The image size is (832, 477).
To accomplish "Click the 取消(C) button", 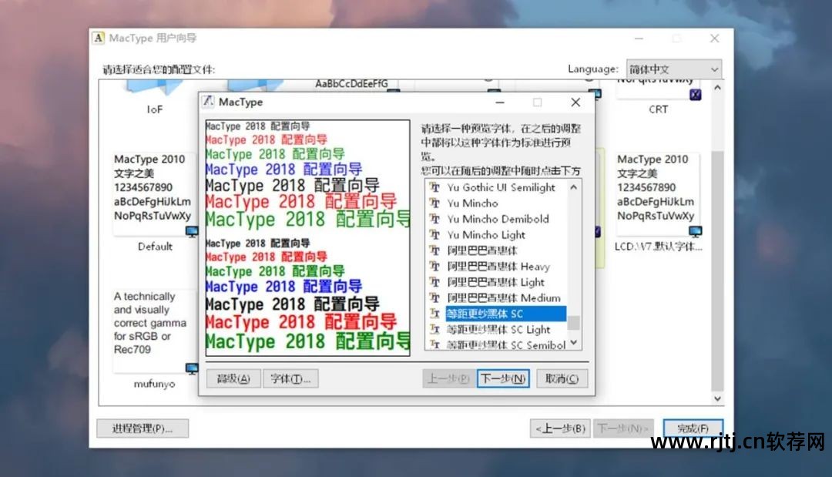I will tap(562, 378).
